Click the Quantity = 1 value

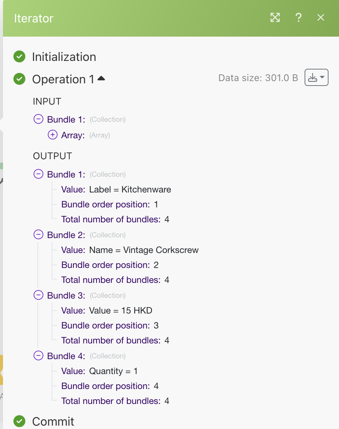[x=113, y=371]
